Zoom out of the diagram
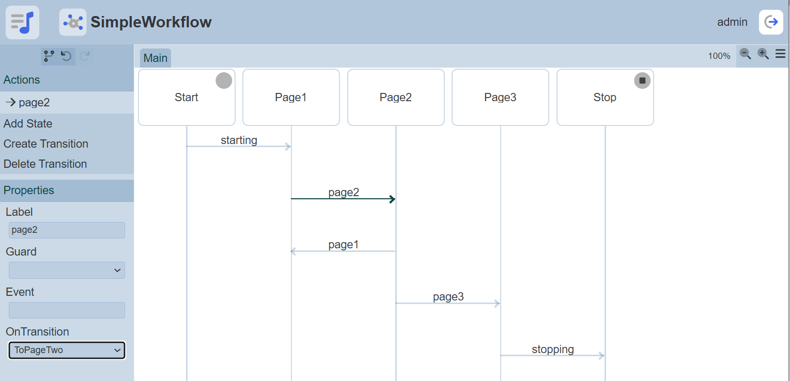This screenshot has width=790, height=381. coord(745,54)
